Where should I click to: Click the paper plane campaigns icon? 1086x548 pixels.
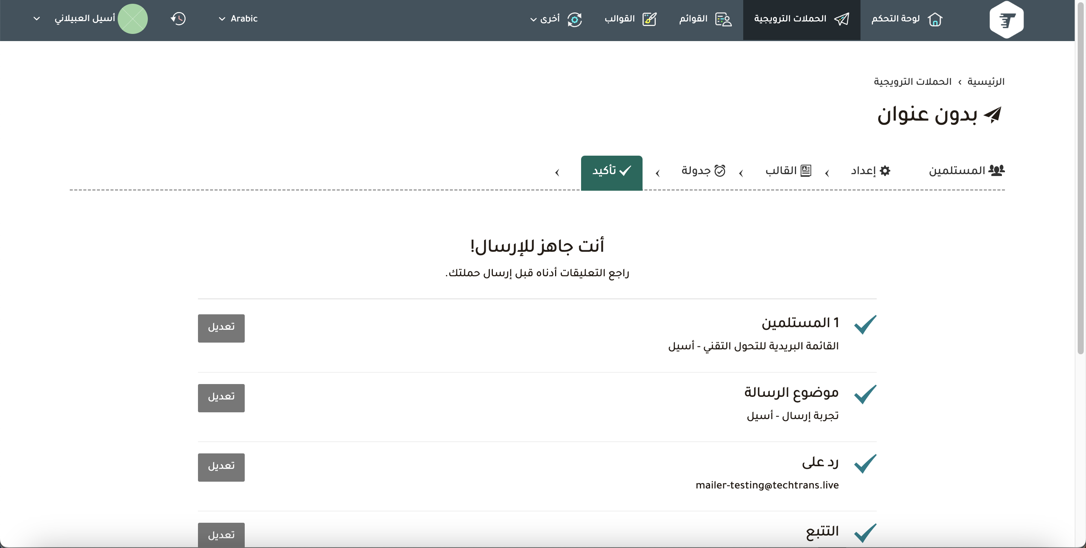coord(842,19)
